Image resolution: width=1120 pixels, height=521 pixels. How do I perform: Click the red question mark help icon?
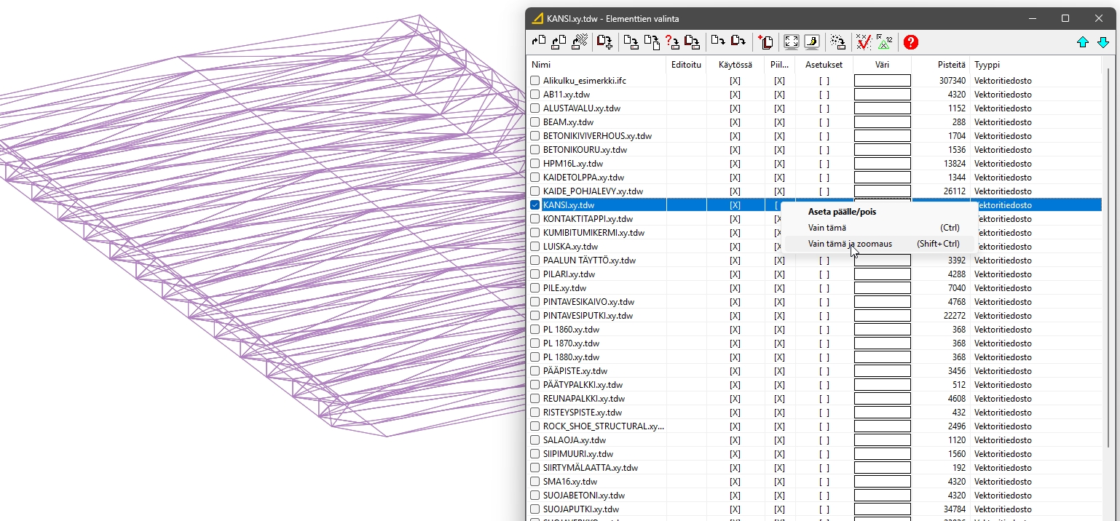pos(910,42)
